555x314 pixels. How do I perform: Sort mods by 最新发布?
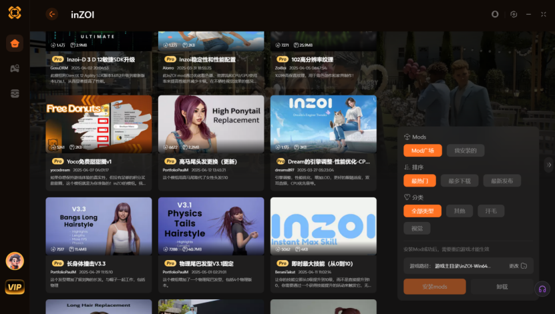pos(502,181)
